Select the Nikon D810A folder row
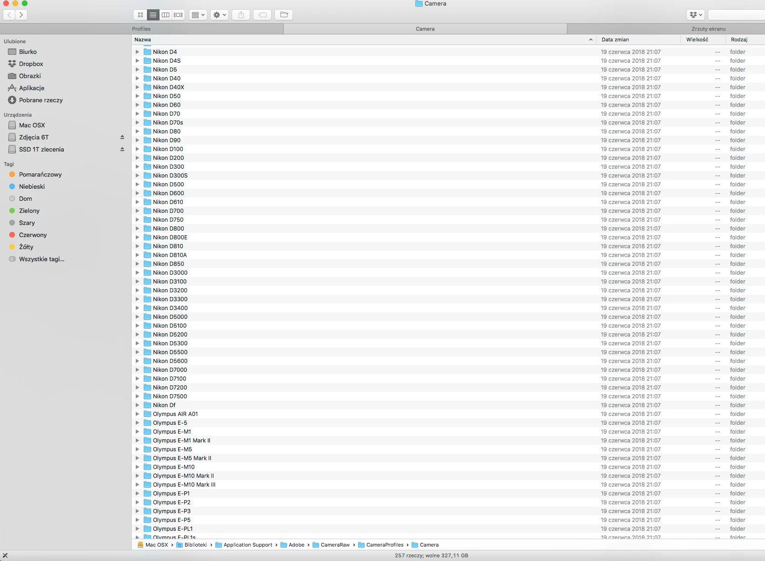 pos(448,255)
